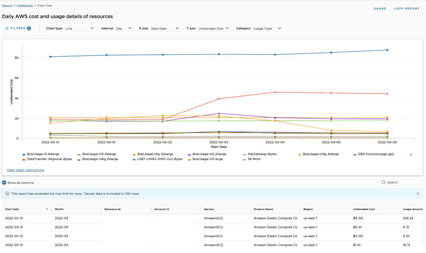Hide NatGateway-Bytes series in legend
Screen dimensions: 426x253
coord(261,154)
